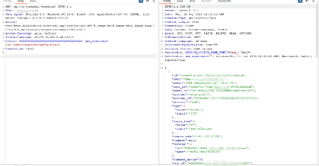Click the JSON "protocol":"ssh" line
Viewport: 319px width, 166px height.
pyautogui.click(x=186, y=102)
